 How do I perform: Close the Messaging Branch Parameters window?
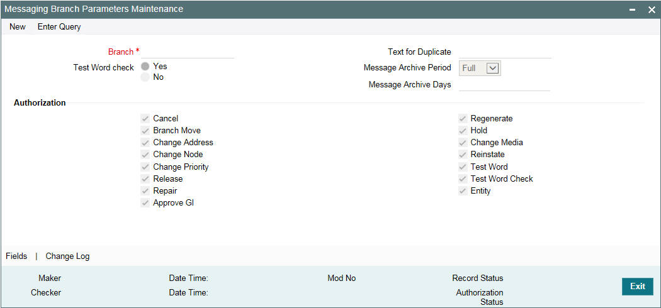(652, 9)
